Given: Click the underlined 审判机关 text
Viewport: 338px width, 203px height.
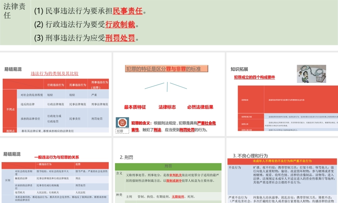Looking at the screenshot, I should point(175,175).
